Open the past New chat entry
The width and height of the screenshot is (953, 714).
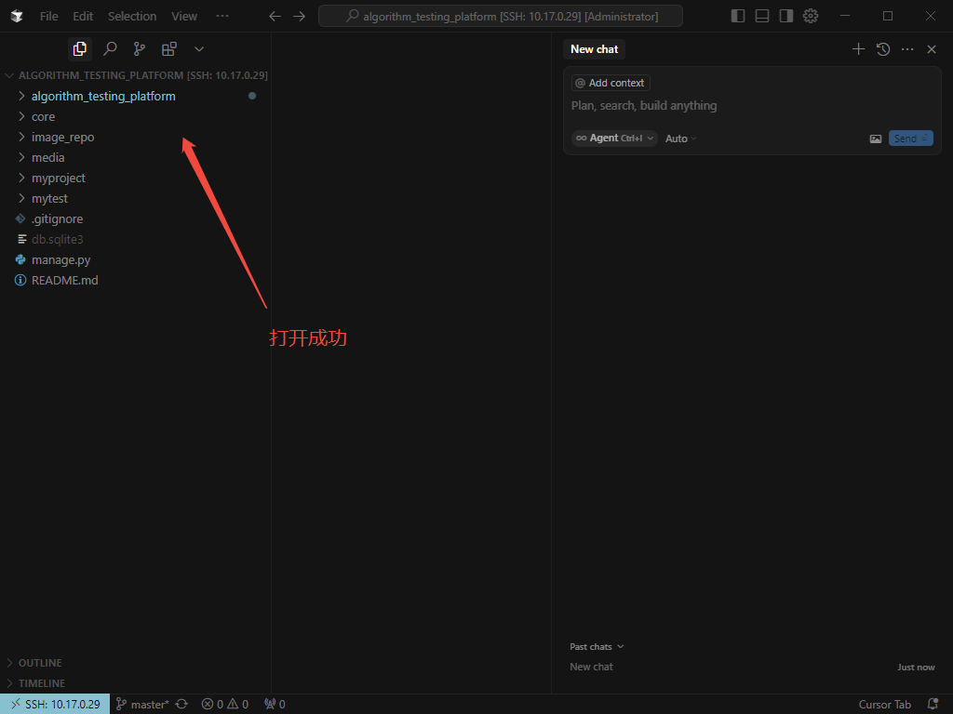click(x=752, y=667)
